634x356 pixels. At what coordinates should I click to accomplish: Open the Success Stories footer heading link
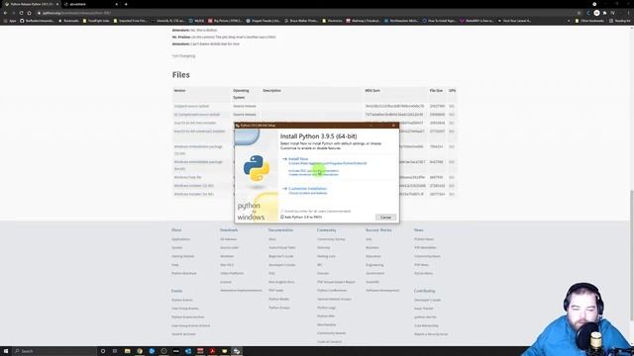(378, 230)
